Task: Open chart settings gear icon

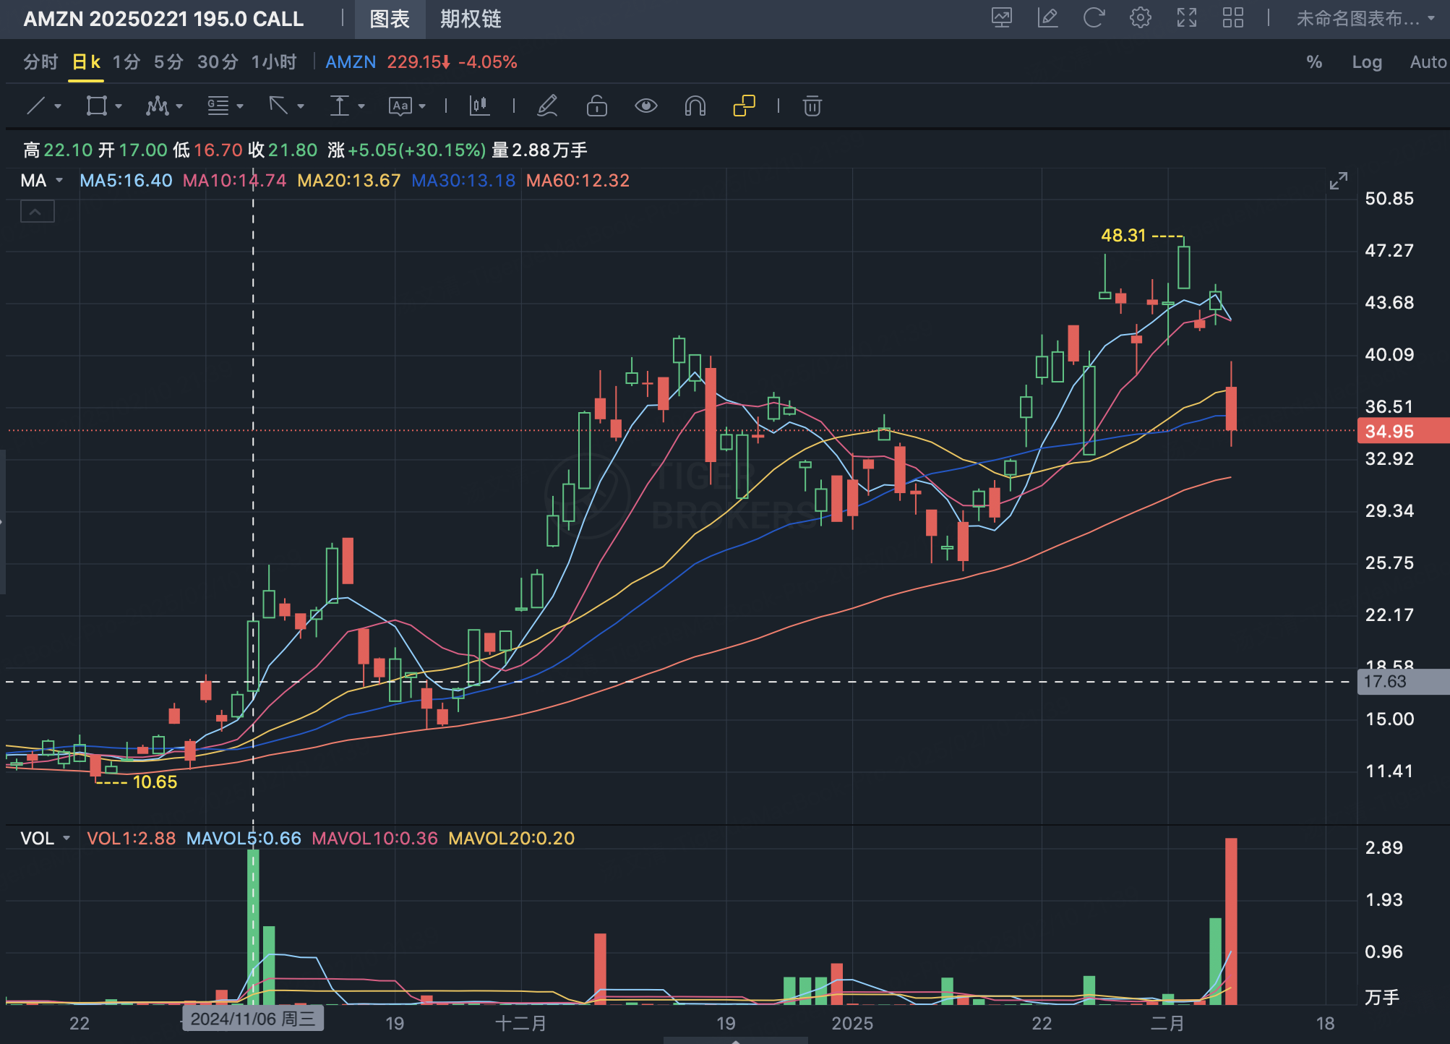Action: pyautogui.click(x=1140, y=18)
